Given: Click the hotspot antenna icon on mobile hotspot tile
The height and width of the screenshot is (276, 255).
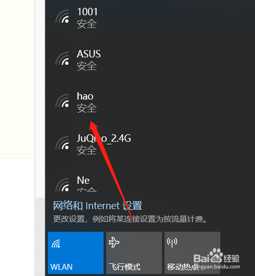Looking at the screenshot, I should (172, 242).
